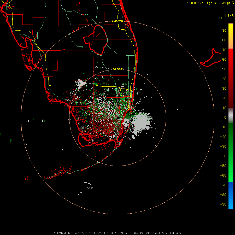Image resolution: width=235 pixels, height=235 pixels.
Task: Click the Storm Relative Velocity caption at bottom
Action: [117, 233]
